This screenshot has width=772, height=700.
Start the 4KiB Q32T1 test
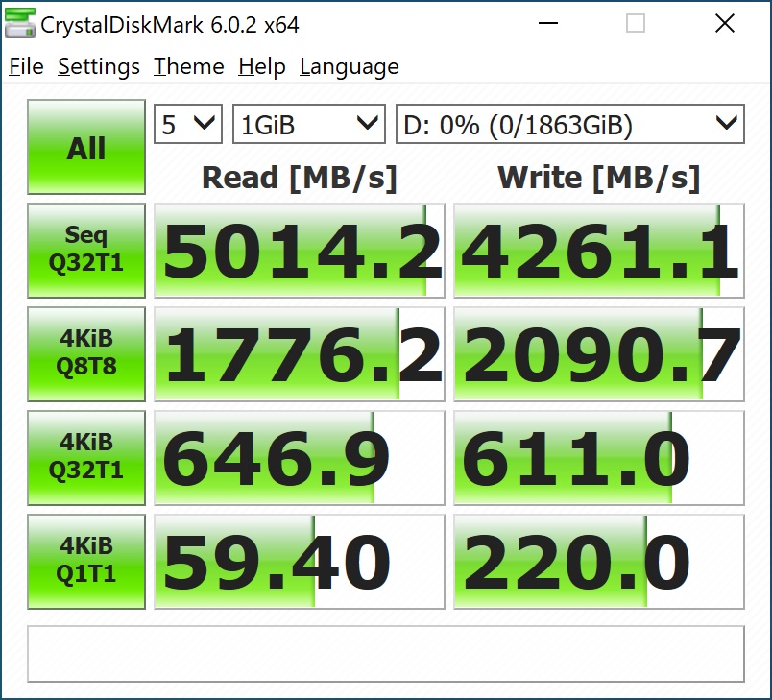tap(86, 458)
